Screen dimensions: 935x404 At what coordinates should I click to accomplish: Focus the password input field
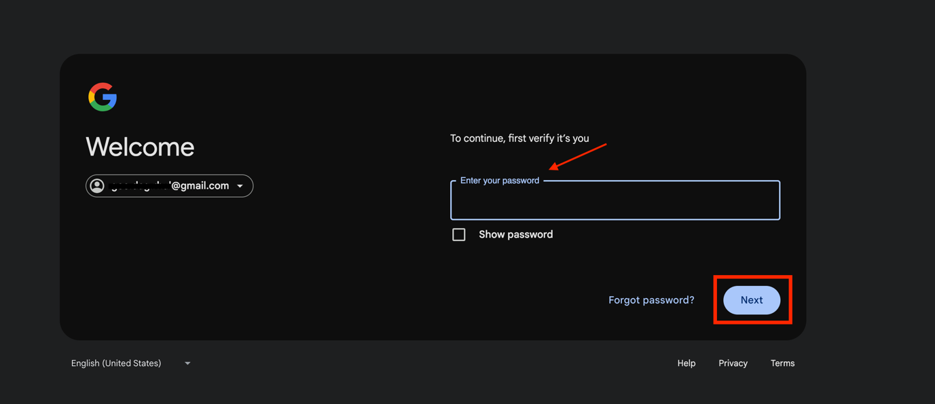tap(615, 202)
